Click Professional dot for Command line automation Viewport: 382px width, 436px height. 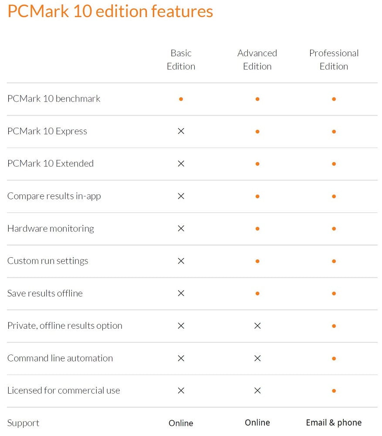(334, 358)
